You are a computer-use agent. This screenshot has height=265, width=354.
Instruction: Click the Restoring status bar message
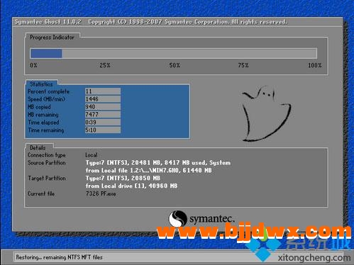tap(59, 257)
